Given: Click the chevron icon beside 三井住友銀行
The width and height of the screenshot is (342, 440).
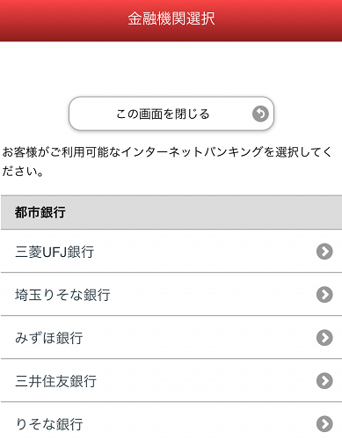Looking at the screenshot, I should 324,380.
